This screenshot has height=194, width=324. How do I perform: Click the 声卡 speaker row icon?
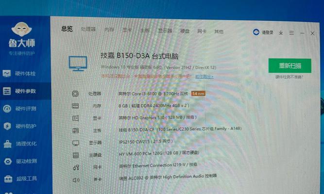[x=76, y=180]
